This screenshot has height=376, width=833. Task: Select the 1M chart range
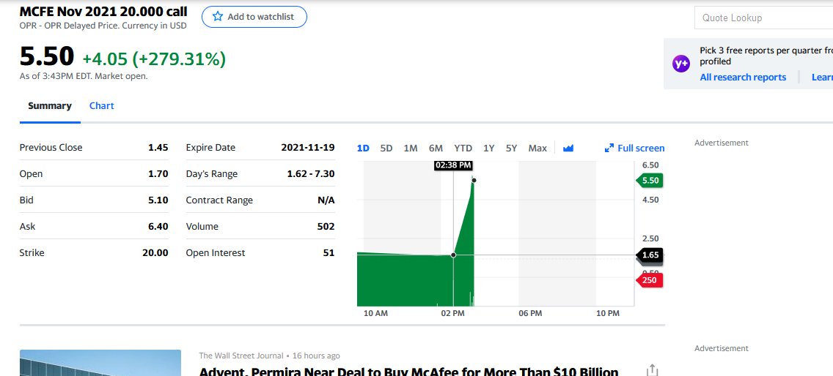tap(411, 148)
